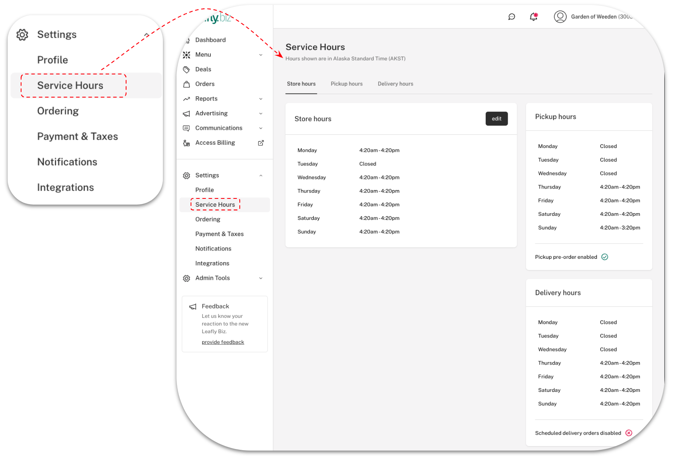Viewport: 673px width, 456px height.
Task: Go to Dashboard in the sidebar
Action: coord(210,40)
